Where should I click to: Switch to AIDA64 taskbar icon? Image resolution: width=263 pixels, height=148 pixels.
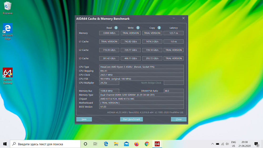pos(157,144)
